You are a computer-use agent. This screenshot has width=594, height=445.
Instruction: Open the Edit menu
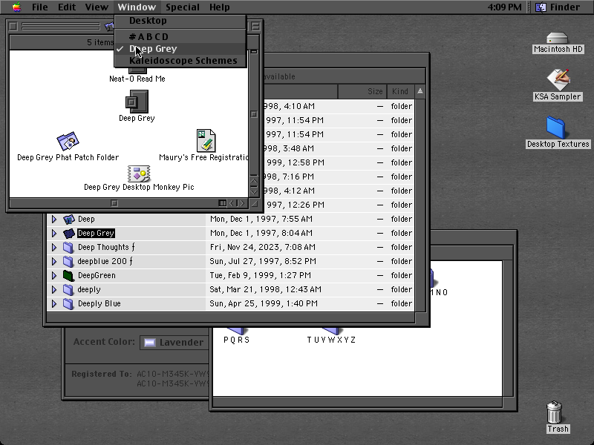tap(67, 7)
